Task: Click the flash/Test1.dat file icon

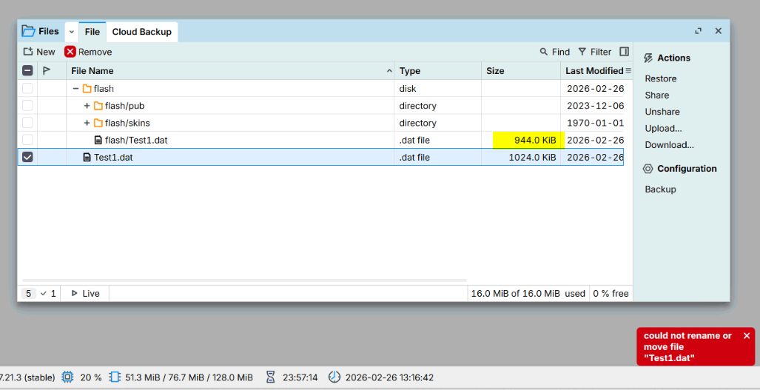Action: (98, 140)
